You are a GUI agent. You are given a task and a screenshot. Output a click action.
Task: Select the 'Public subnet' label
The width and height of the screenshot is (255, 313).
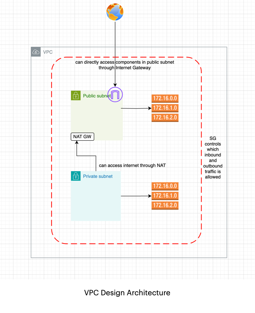tap(97, 96)
